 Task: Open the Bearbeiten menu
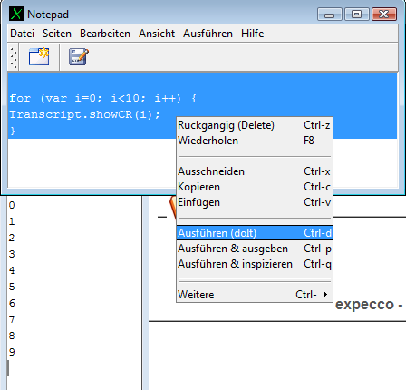105,34
